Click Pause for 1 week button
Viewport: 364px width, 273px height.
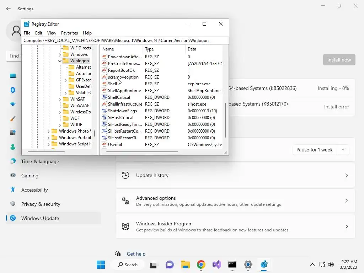click(314, 150)
